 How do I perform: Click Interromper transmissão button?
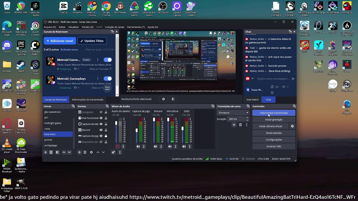[274, 113]
